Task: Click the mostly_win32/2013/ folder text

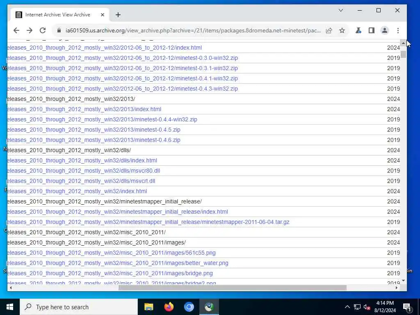Action: click(71, 99)
